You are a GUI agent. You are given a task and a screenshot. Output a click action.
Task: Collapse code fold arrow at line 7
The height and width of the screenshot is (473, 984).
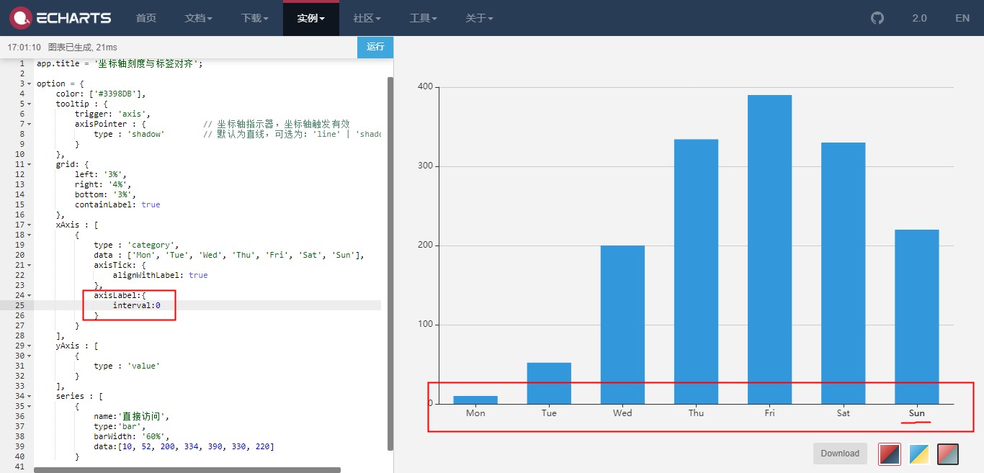point(30,124)
